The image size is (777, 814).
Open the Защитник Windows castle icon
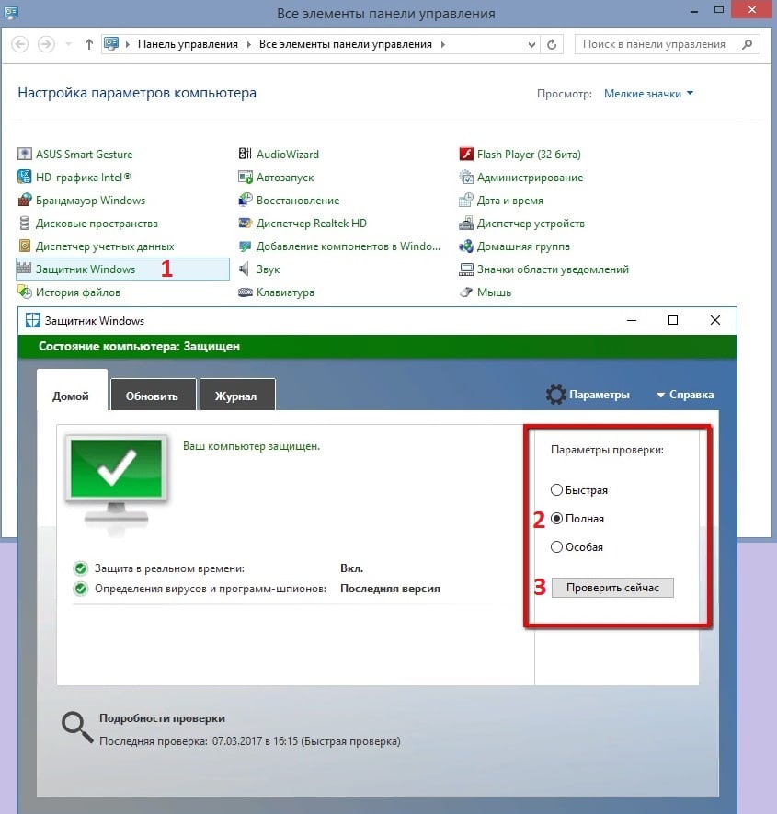pos(25,269)
